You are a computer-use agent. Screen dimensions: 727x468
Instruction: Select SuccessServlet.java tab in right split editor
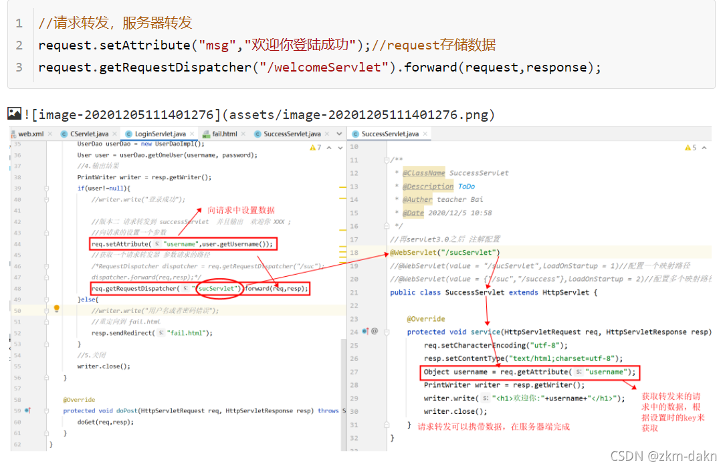pyautogui.click(x=390, y=134)
